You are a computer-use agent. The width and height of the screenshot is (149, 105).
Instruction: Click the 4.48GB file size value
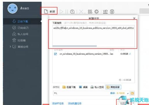pyautogui.click(x=124, y=54)
